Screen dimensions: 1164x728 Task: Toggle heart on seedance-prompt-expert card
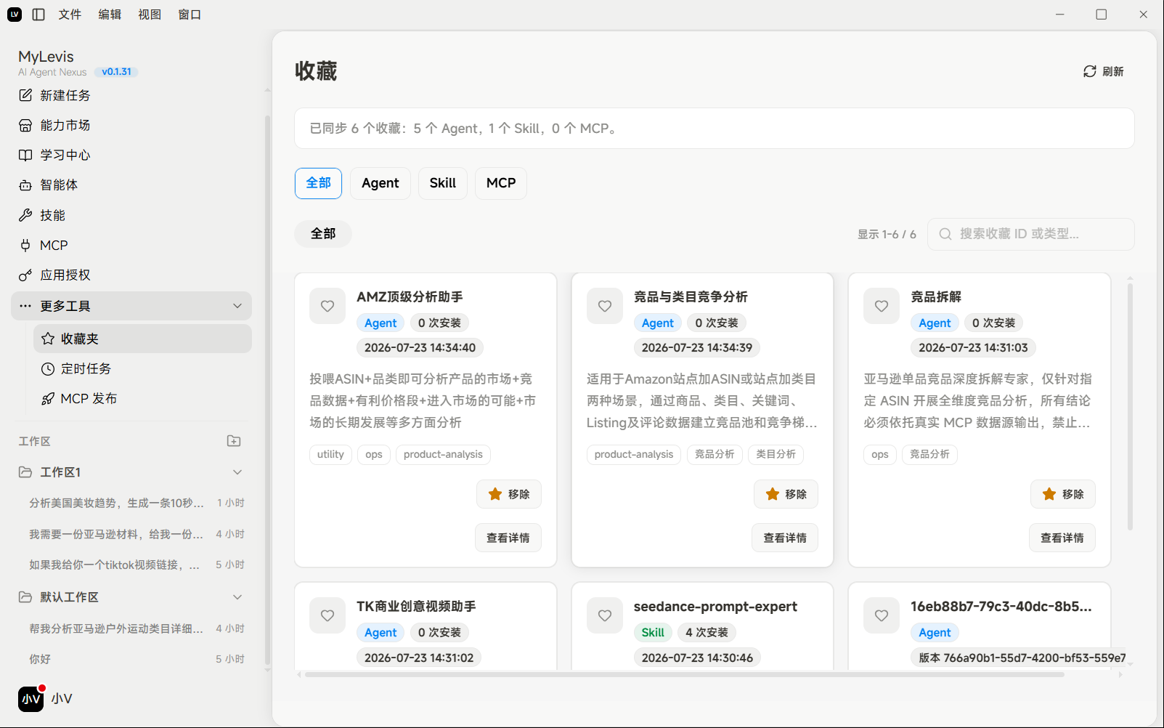tap(605, 615)
